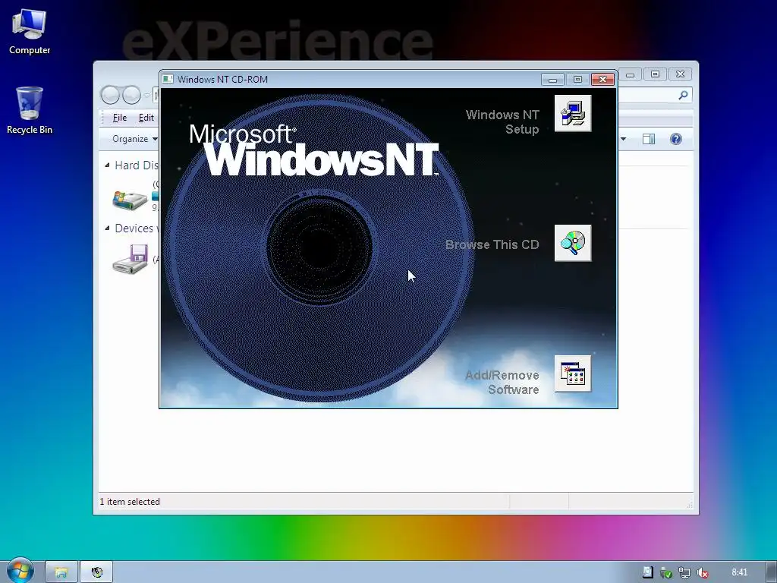Collapse the Devices with Removable Storage group

tap(107, 228)
